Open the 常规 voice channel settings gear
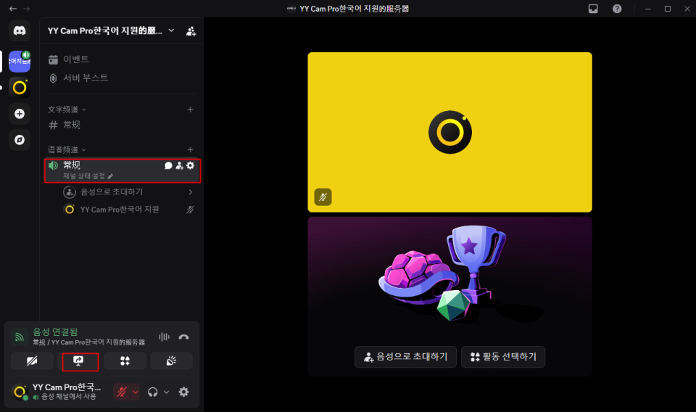Image resolution: width=696 pixels, height=412 pixels. click(191, 165)
